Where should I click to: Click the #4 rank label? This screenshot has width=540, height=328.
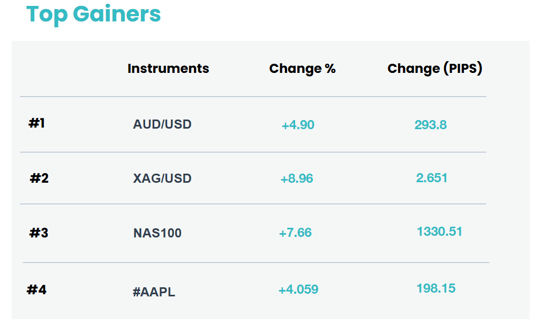36,289
